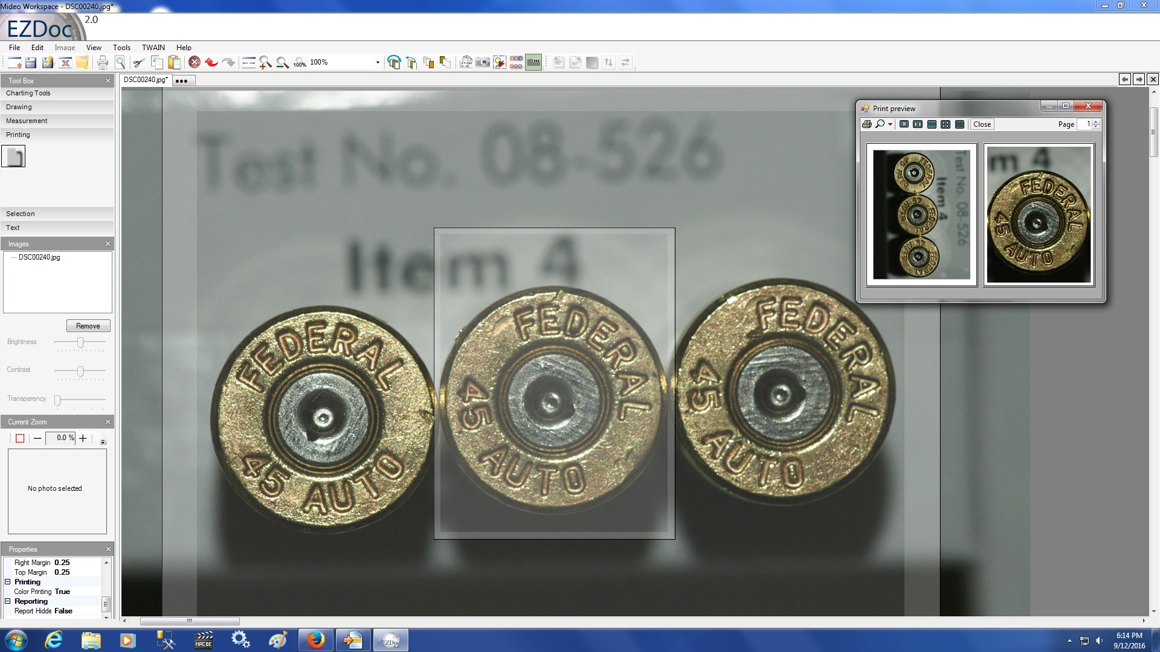1160x652 pixels.
Task: Collapse the Printing properties group
Action: (x=8, y=582)
